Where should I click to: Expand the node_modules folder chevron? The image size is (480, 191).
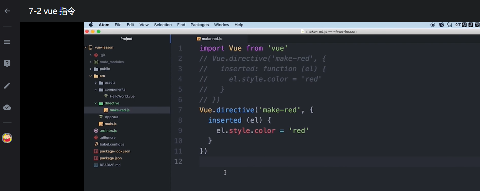(x=91, y=62)
